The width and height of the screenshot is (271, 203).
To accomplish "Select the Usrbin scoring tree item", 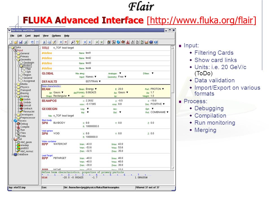I will (x=27, y=100).
